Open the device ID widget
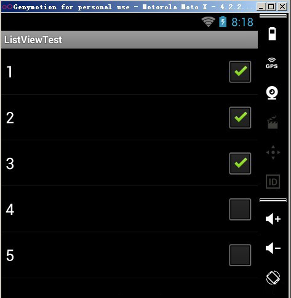The image size is (291, 298). coord(273,182)
